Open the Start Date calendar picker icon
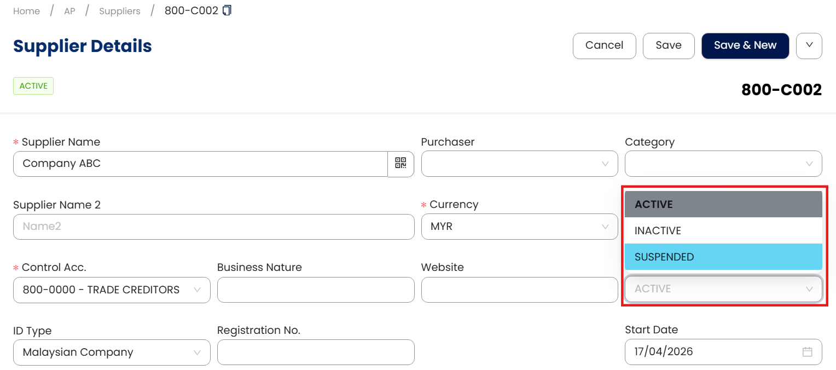The height and width of the screenshot is (370, 836). [807, 352]
